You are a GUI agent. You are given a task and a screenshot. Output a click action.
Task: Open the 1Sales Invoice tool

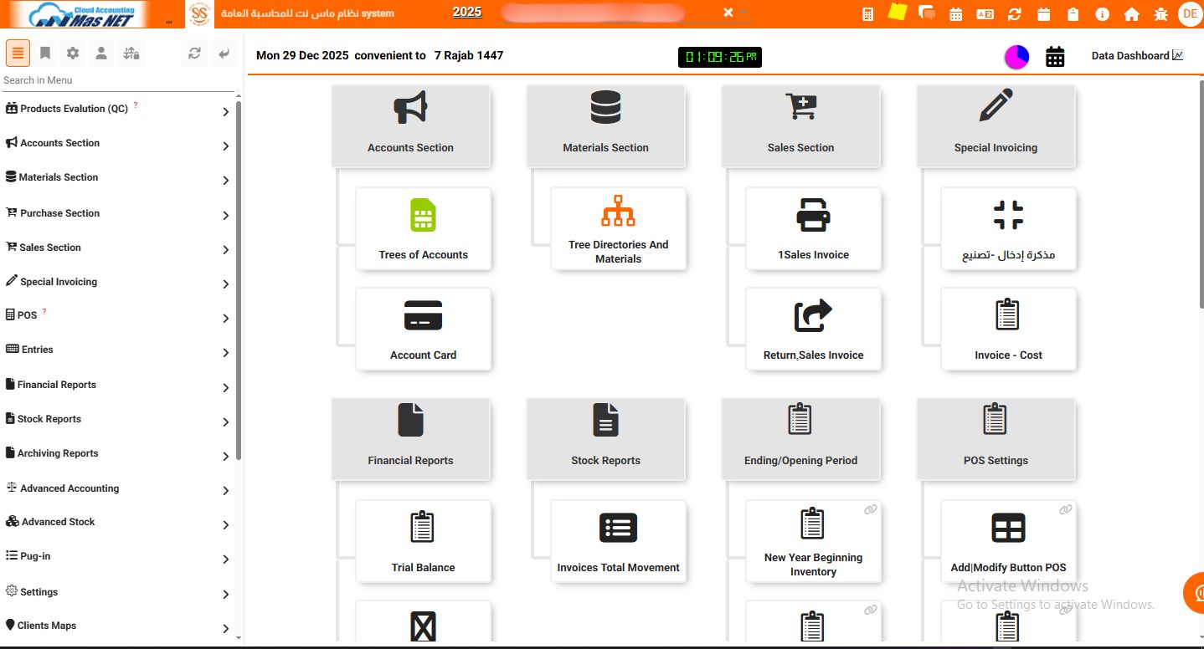tap(813, 228)
